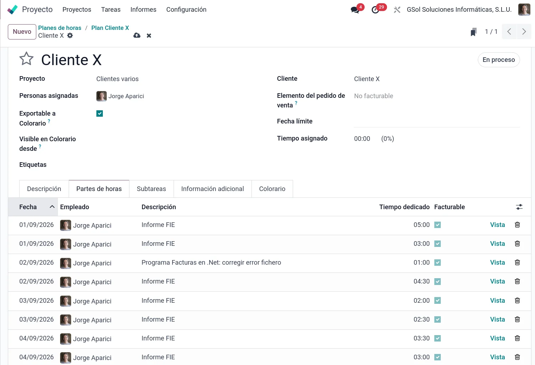
Task: Click company name GSol Soluciones Informáticas
Action: click(459, 10)
